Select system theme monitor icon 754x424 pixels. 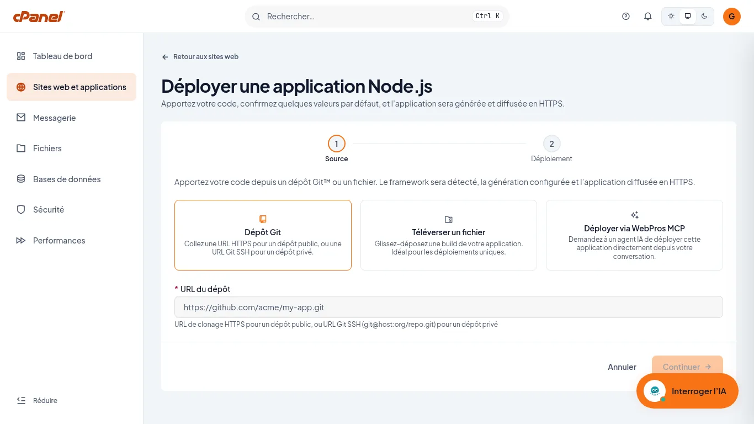pos(688,17)
